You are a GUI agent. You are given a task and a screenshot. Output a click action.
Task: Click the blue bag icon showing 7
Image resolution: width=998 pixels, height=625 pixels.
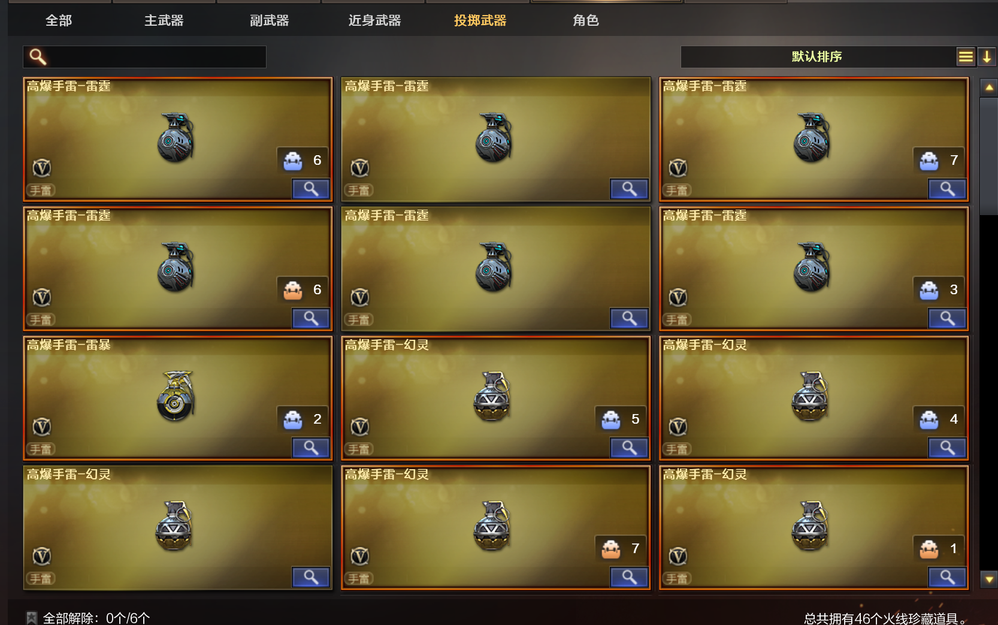pyautogui.click(x=929, y=161)
